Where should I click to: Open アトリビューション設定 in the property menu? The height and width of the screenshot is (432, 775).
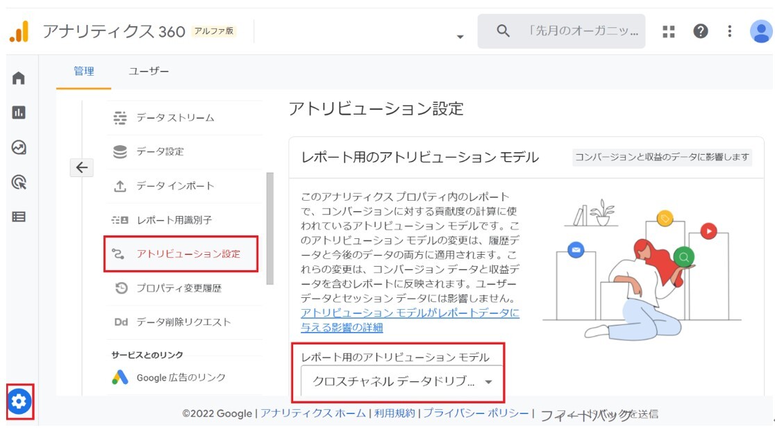[187, 254]
